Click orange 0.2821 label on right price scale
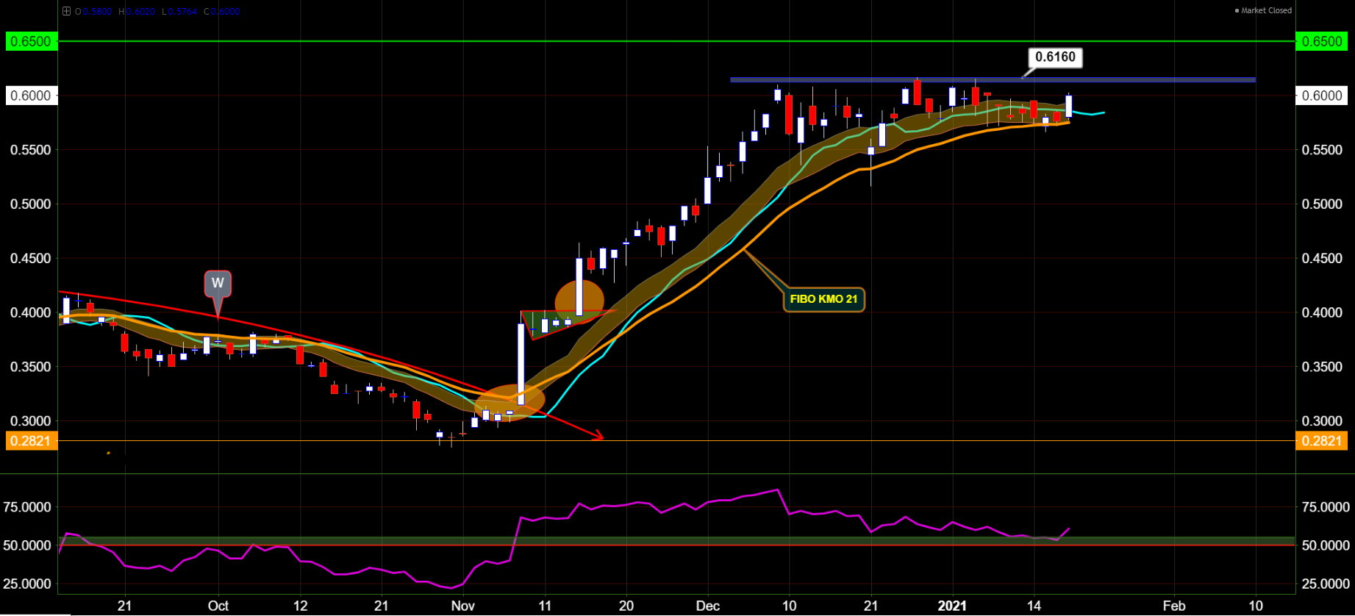Screen dimensions: 1355x616 coord(1322,441)
